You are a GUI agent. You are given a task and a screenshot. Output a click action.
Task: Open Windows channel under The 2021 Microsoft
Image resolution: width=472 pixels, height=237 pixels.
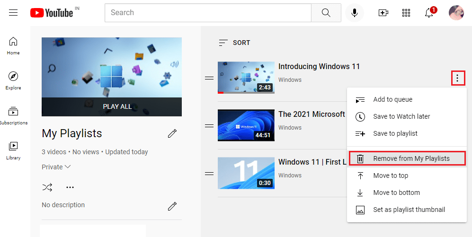tap(290, 128)
